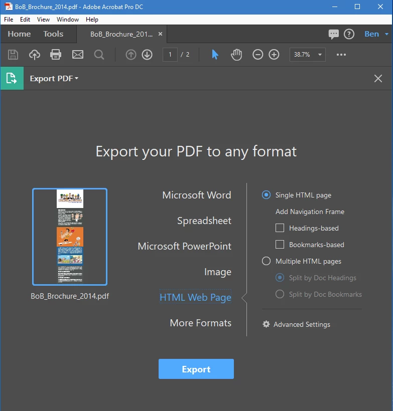
Task: Choose HTML Web Page export format
Action: click(196, 297)
